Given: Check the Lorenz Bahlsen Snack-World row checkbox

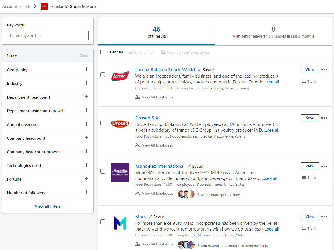Looking at the screenshot, I should [x=103, y=75].
